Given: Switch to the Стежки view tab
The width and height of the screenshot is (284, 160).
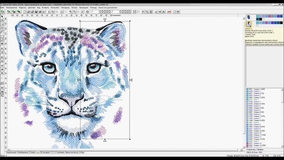Looking at the screenshot, I should point(32,152).
